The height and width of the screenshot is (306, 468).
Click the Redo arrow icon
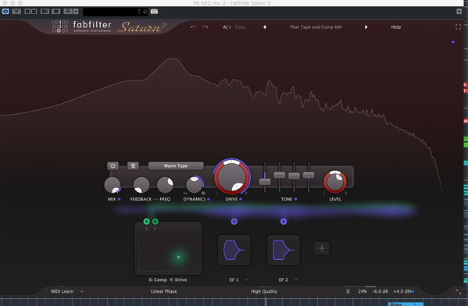point(205,27)
